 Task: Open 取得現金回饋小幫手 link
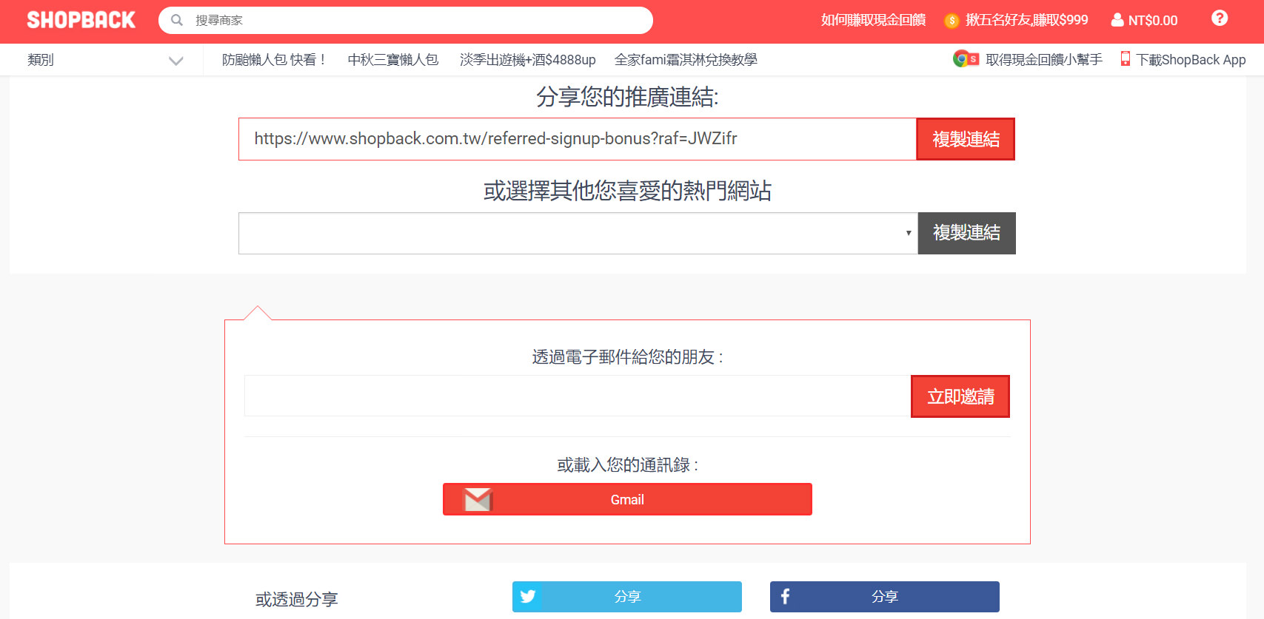[x=1044, y=60]
